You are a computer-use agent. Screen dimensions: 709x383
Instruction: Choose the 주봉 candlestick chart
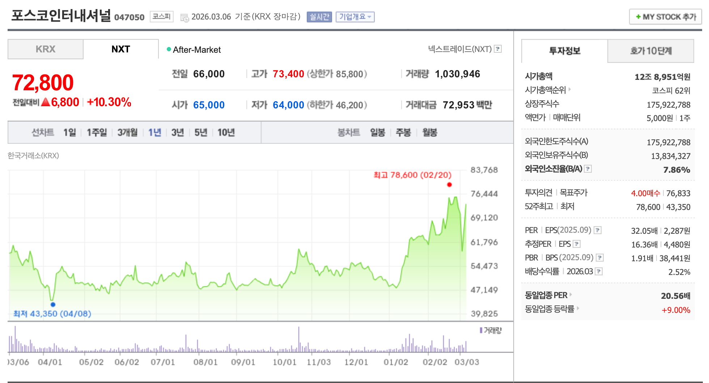[x=403, y=133]
